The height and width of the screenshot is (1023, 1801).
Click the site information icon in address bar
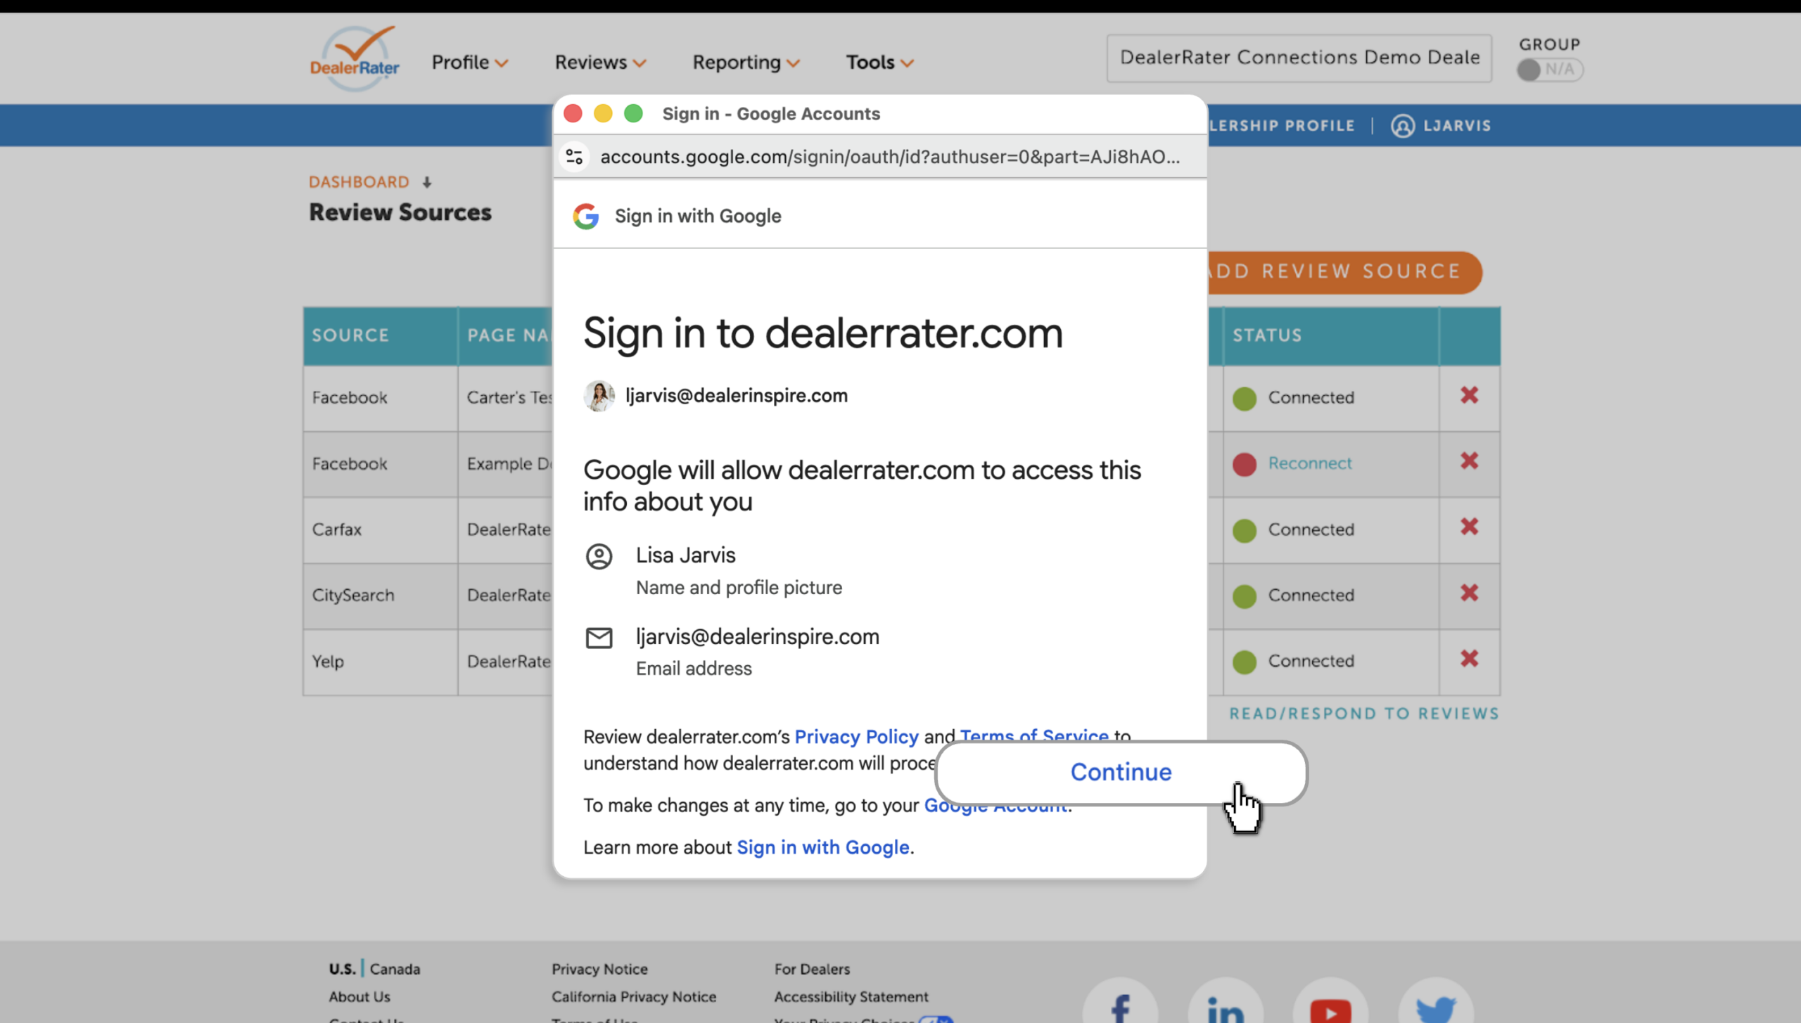[574, 157]
